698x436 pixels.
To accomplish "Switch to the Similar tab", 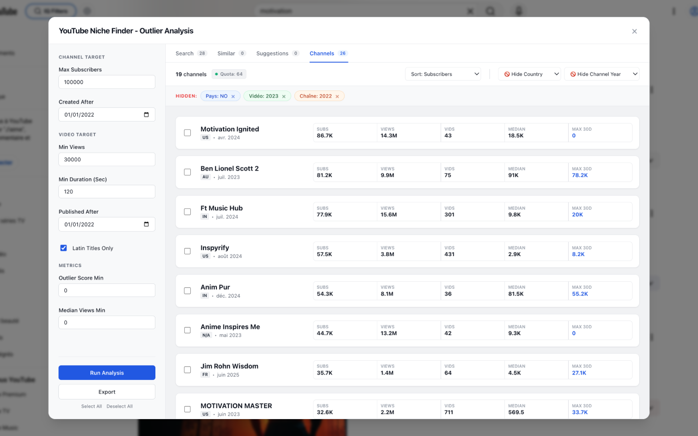I will 232,53.
